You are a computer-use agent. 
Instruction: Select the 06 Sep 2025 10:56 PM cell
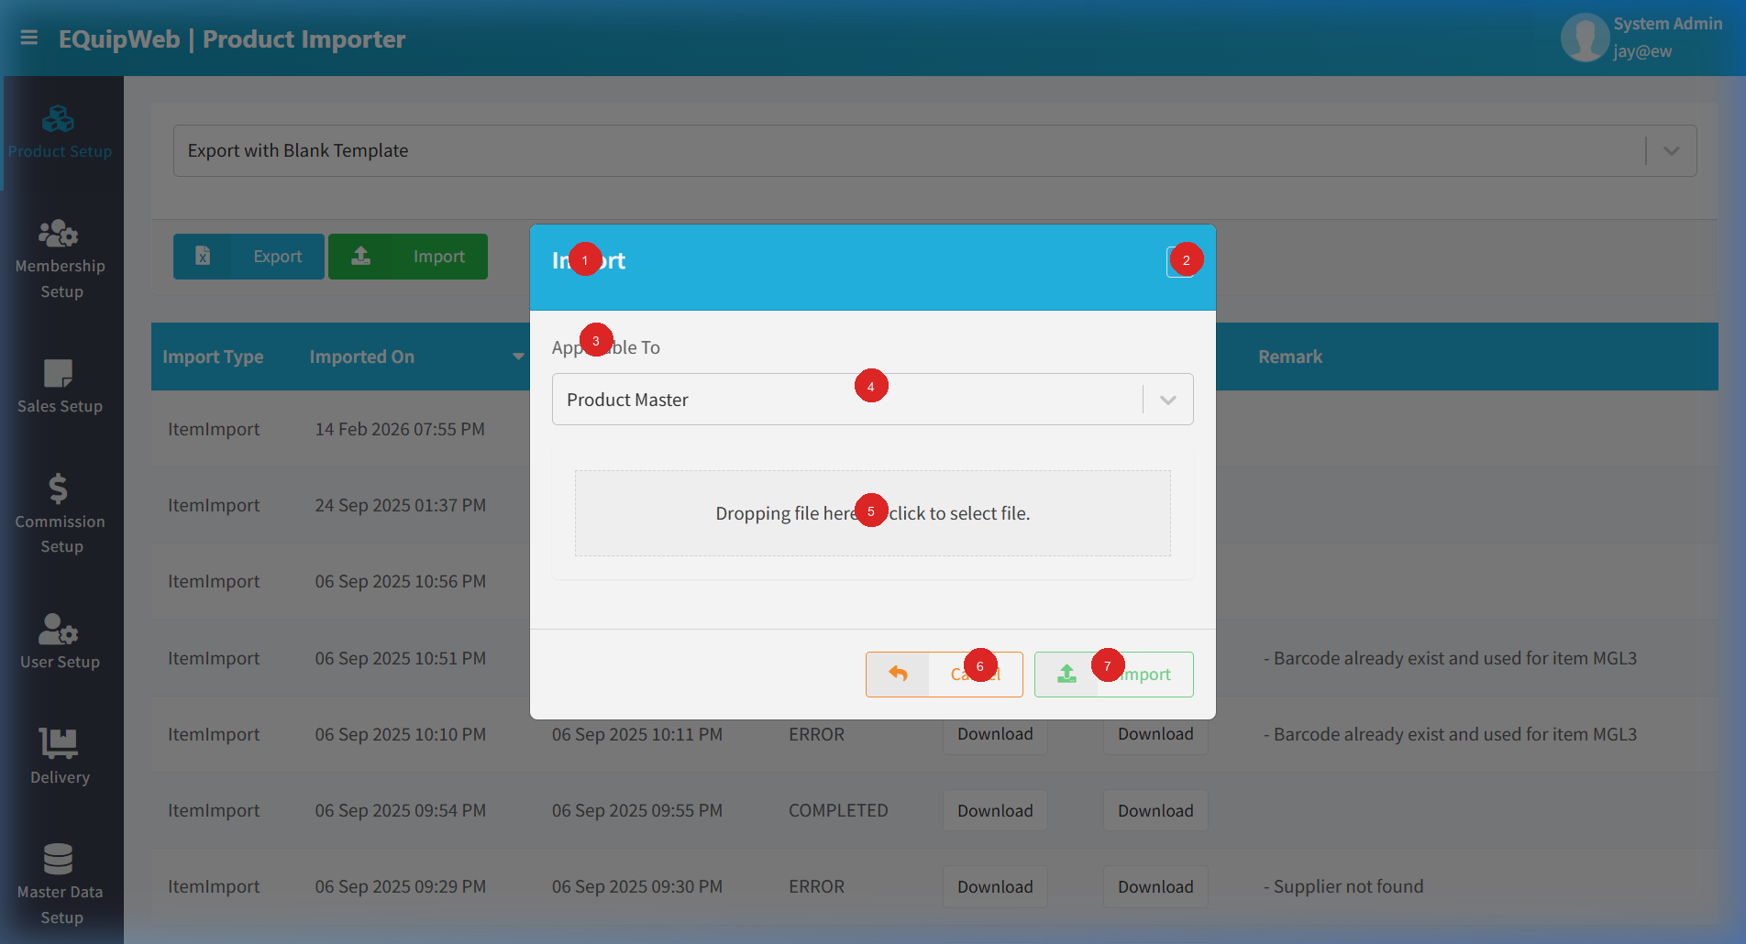[x=400, y=581]
